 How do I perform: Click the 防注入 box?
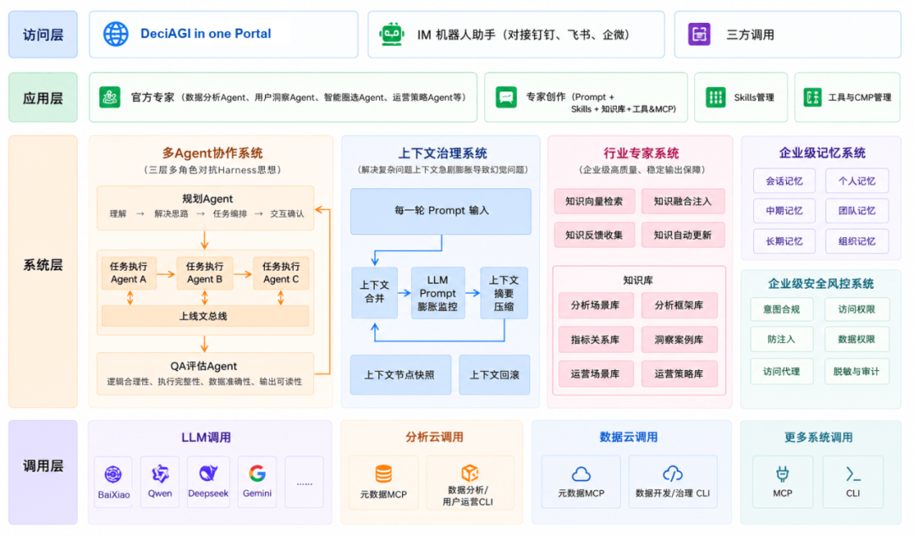[781, 340]
